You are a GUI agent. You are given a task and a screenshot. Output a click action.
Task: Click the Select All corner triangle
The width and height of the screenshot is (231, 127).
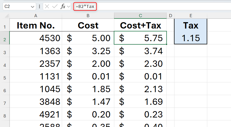click(7, 16)
